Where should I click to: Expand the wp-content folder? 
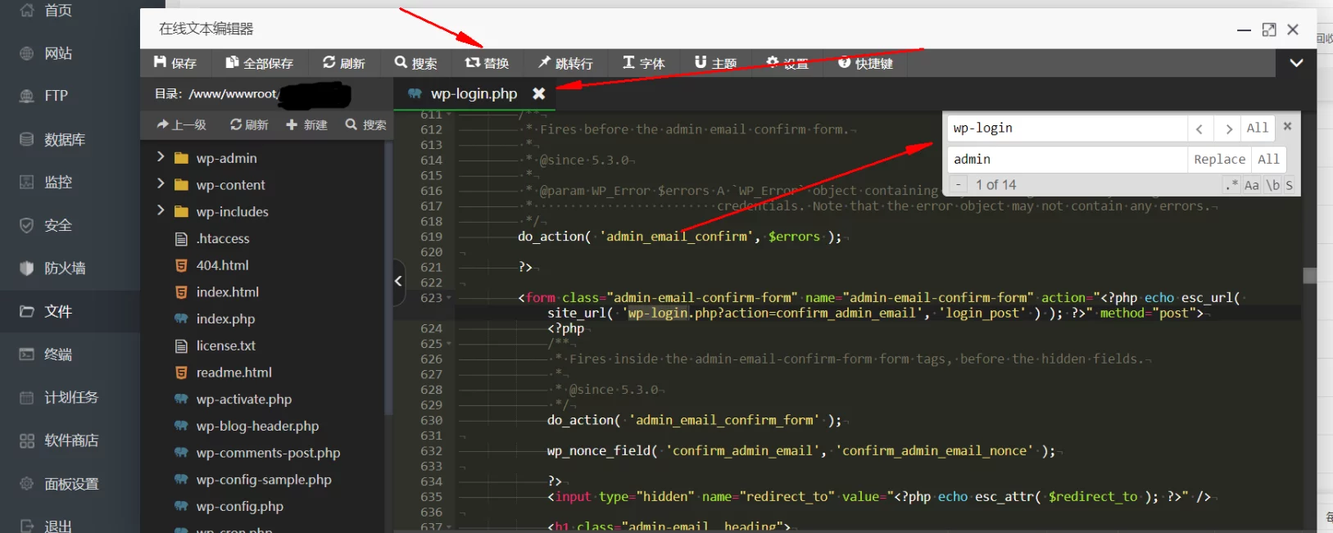click(161, 184)
